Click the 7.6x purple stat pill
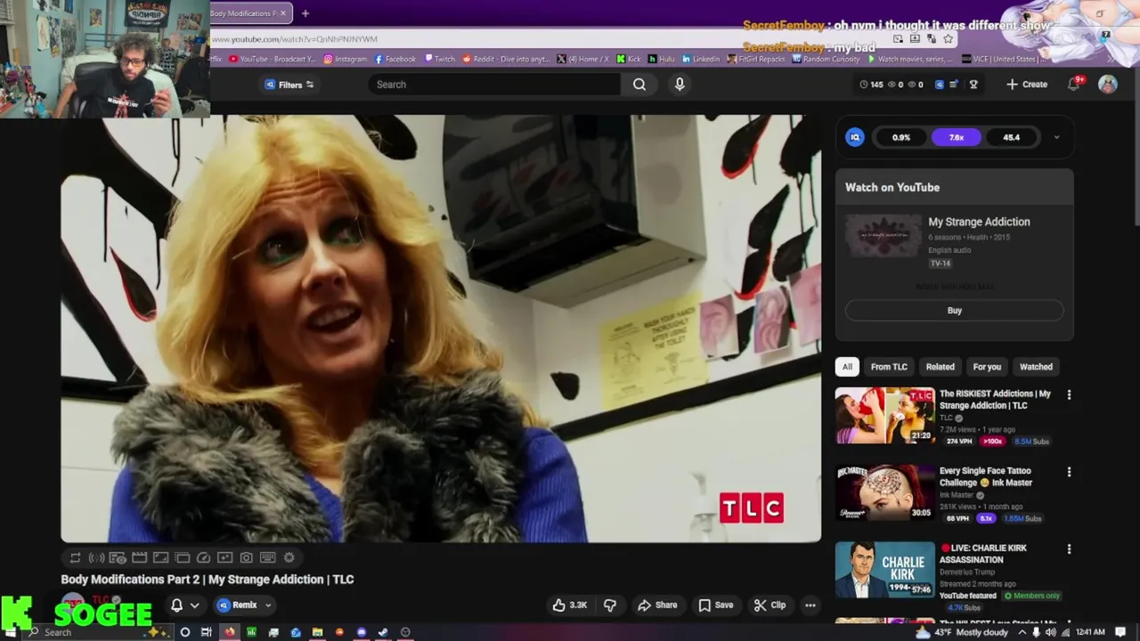The height and width of the screenshot is (641, 1140). pyautogui.click(x=957, y=137)
